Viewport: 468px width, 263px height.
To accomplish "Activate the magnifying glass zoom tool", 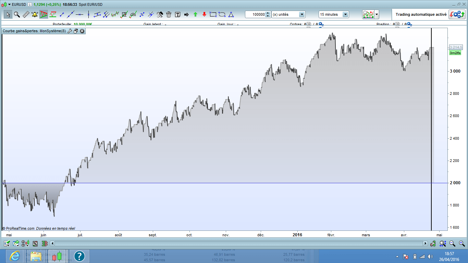I will (x=17, y=14).
